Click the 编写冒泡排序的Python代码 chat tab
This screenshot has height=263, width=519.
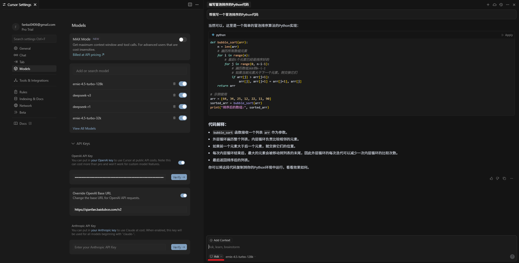(x=229, y=5)
